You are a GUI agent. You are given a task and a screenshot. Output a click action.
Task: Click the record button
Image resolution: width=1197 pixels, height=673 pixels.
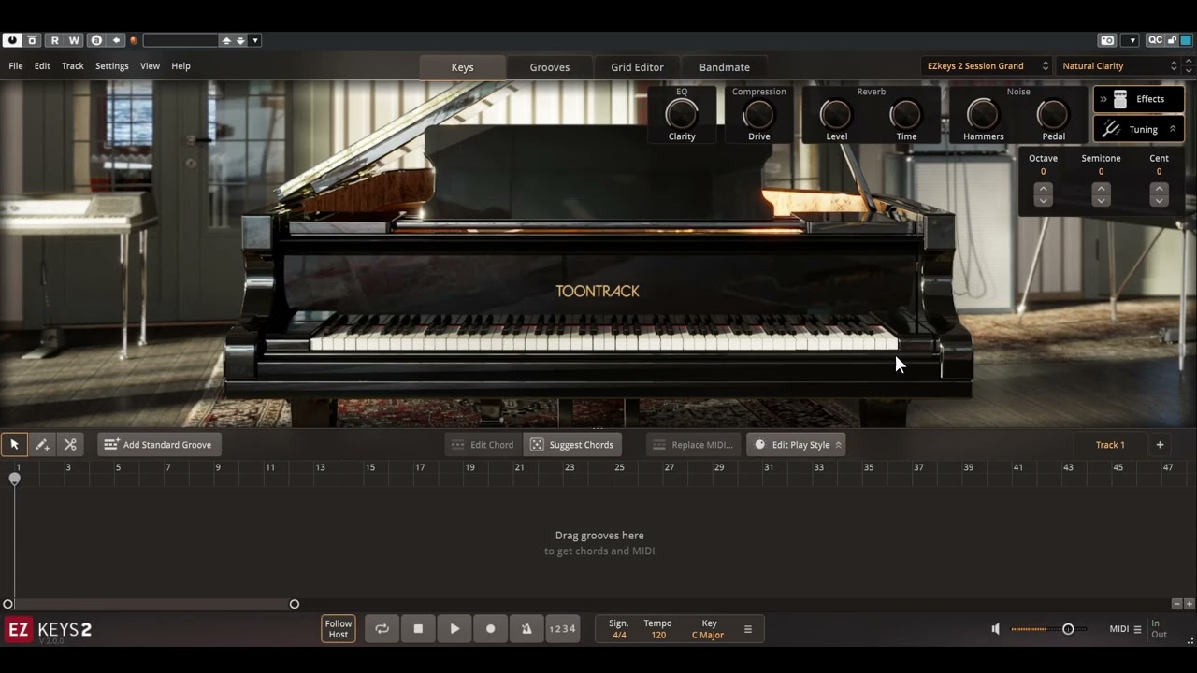[490, 629]
